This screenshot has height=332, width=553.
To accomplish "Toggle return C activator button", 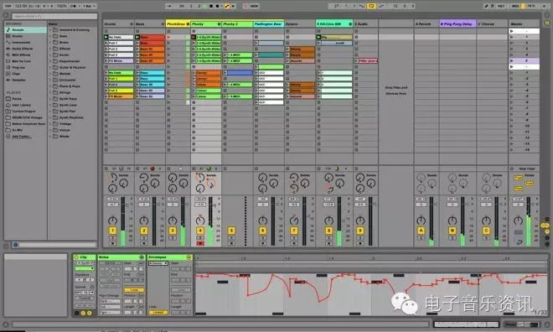I will click(x=486, y=231).
